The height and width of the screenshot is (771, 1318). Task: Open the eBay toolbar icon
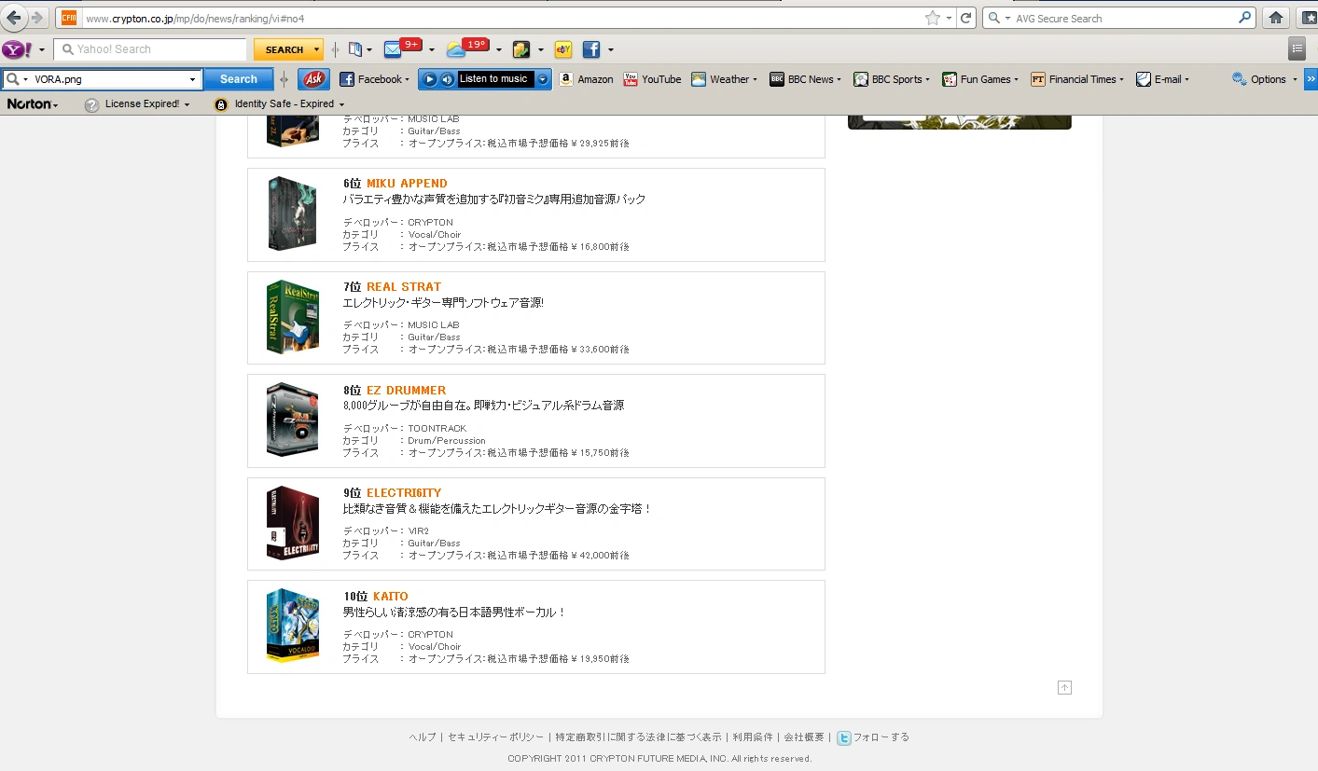[562, 49]
